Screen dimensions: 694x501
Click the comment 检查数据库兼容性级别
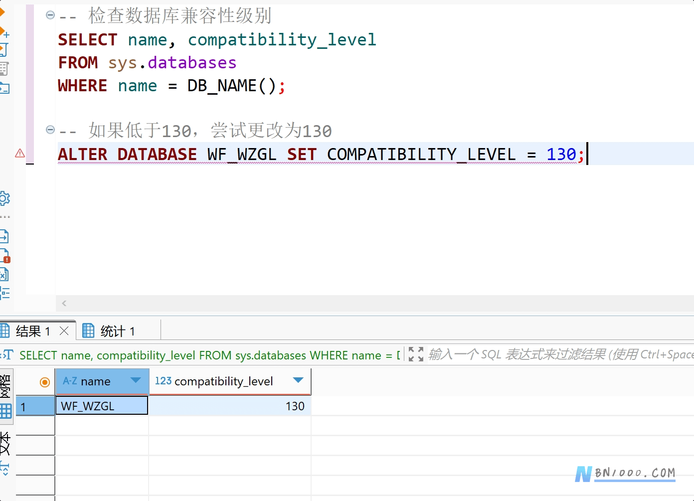point(179,15)
